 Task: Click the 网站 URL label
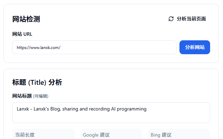[22, 34]
